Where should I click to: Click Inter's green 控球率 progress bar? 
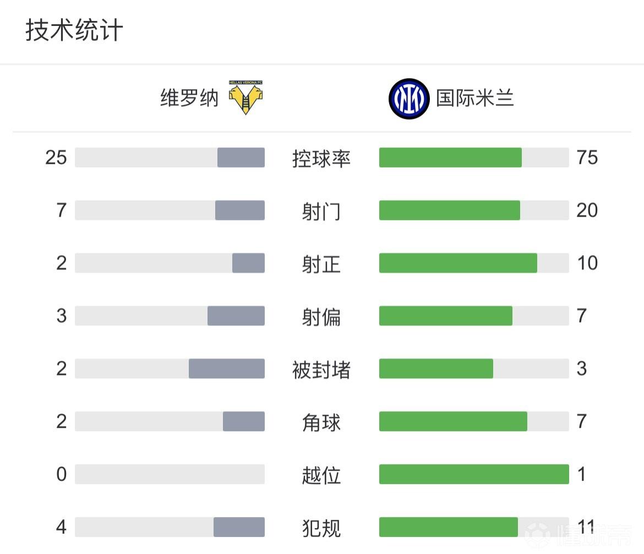450,157
